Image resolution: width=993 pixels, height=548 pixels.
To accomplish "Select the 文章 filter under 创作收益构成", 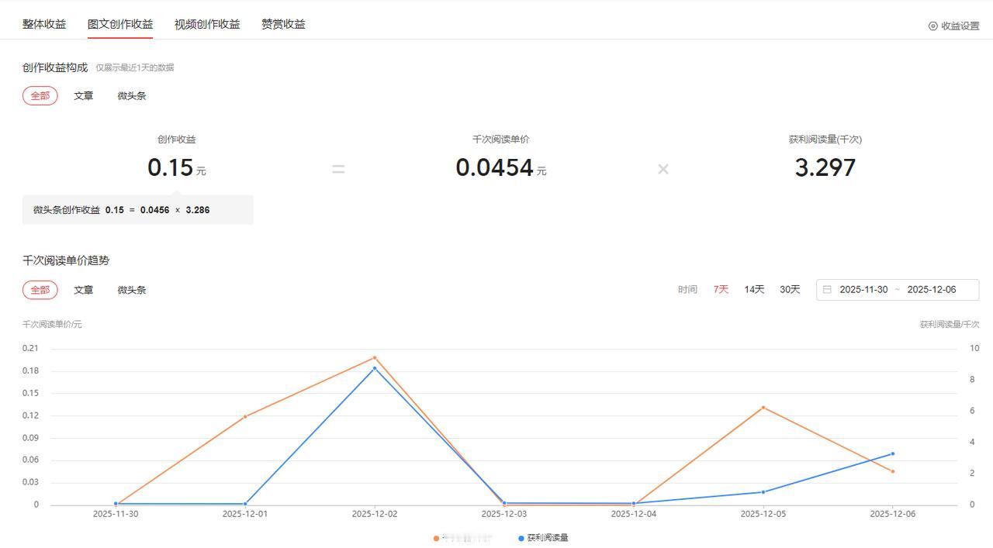I will click(83, 95).
